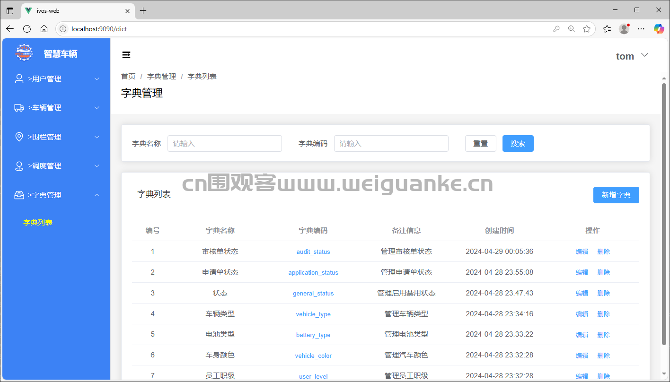Edit the 车身颜色 row

(x=582, y=356)
